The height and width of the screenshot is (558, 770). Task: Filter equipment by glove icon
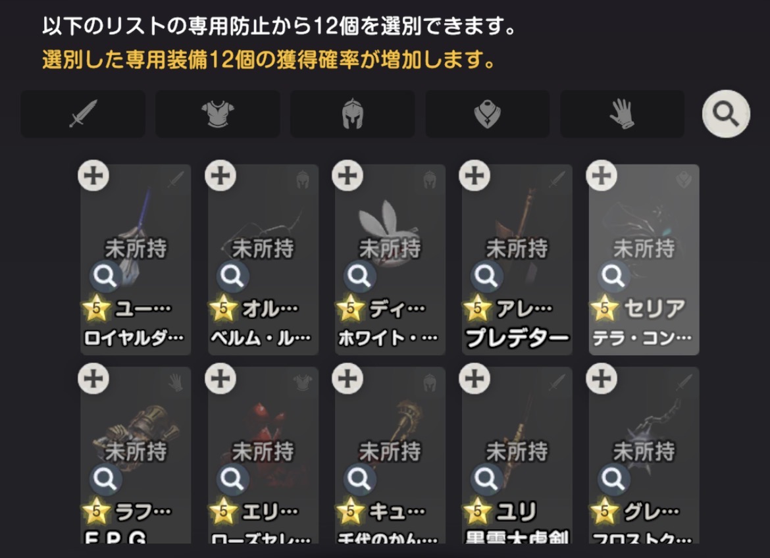coord(622,114)
